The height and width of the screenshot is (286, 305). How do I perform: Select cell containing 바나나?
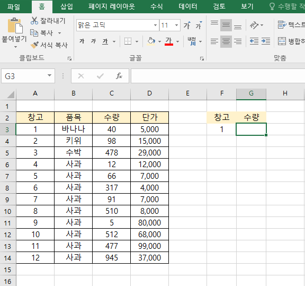pos(73,129)
